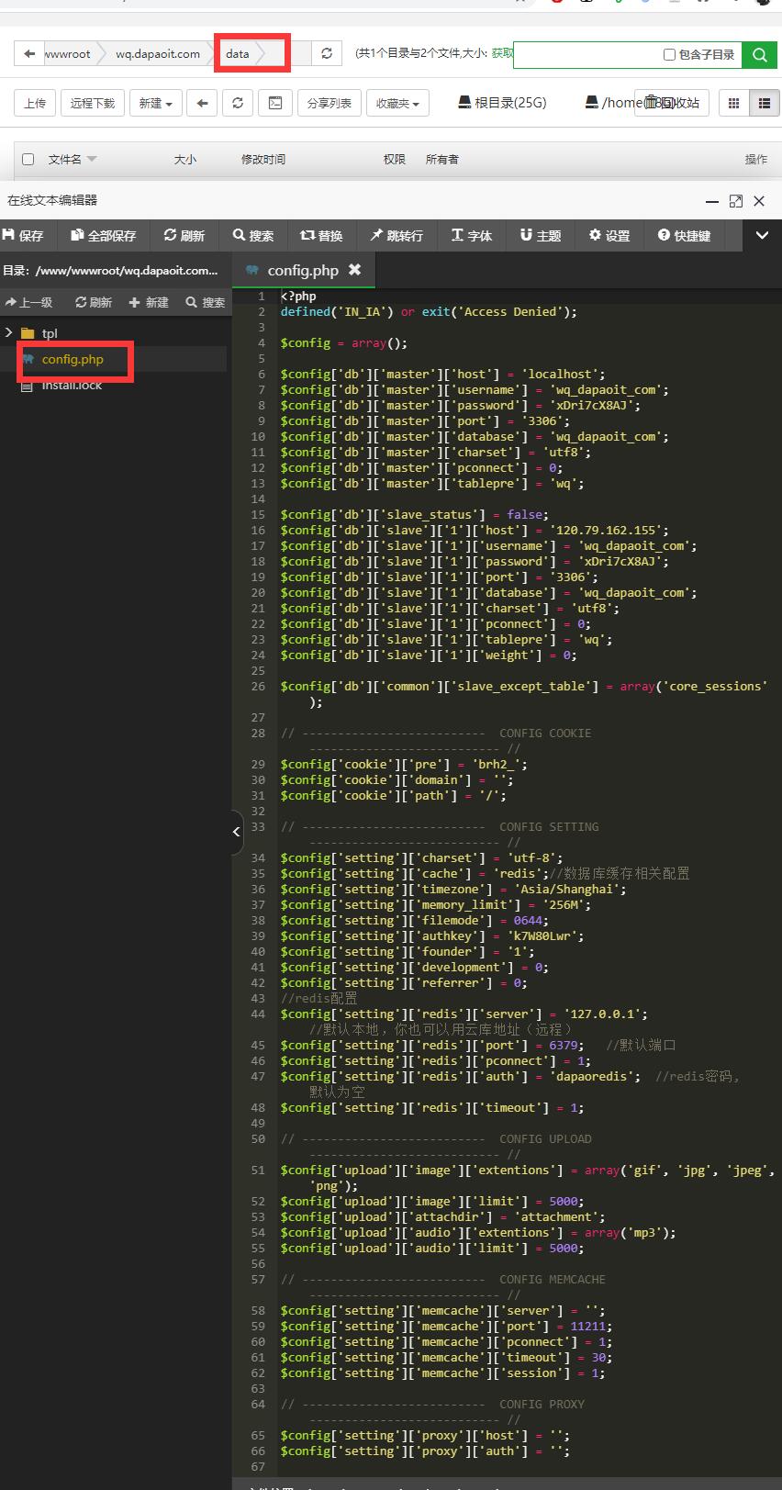Open 搜索 in the editor toolbar
This screenshot has width=782, height=1490.
click(253, 235)
